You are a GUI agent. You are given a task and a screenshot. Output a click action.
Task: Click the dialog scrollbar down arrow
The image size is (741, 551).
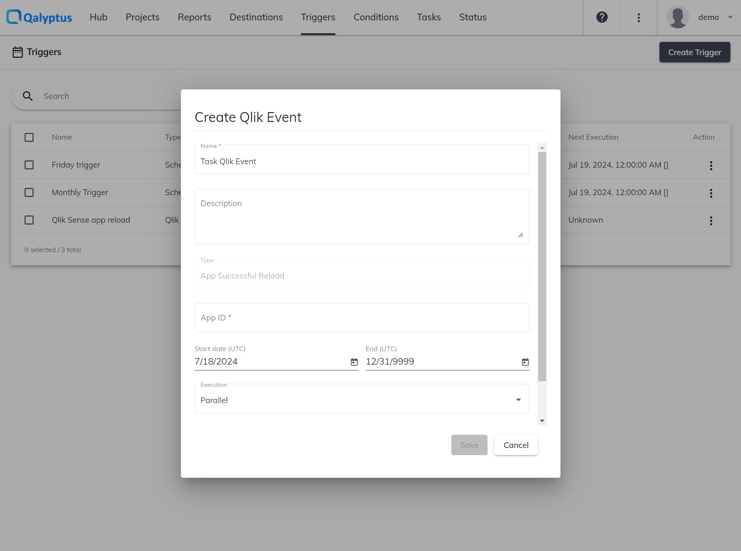click(x=542, y=421)
